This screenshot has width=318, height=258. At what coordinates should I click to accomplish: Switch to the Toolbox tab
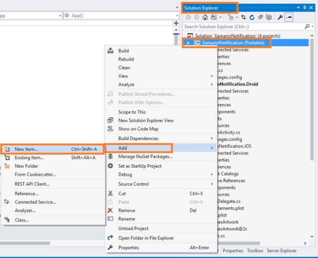pos(255,251)
